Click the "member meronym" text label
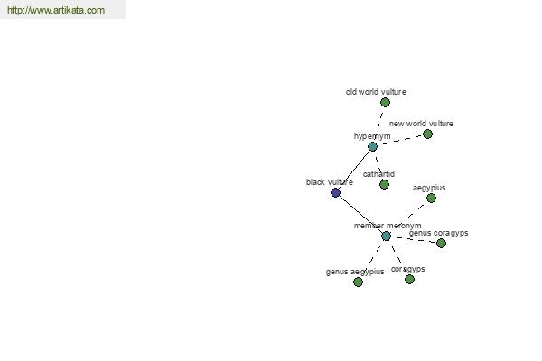The image size is (542, 361). tap(388, 226)
